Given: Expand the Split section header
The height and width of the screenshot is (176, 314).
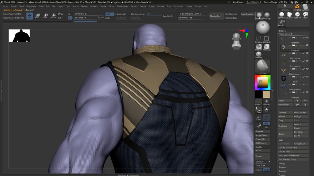Looking at the screenshot, I should tap(280, 140).
